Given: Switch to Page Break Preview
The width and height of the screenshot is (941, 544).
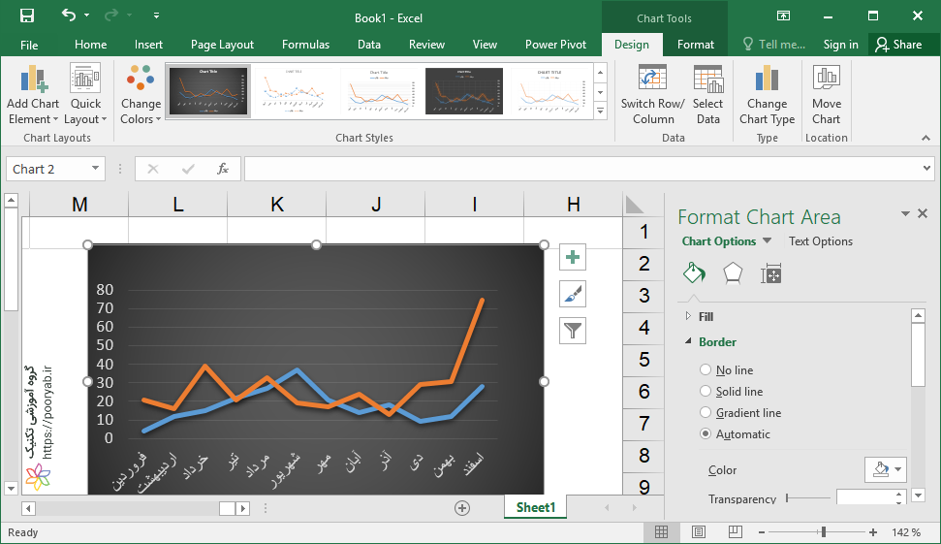Looking at the screenshot, I should click(x=736, y=532).
